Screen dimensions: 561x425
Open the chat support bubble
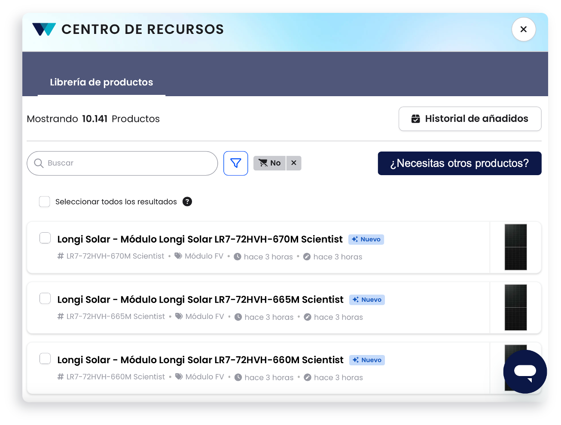[x=525, y=372]
